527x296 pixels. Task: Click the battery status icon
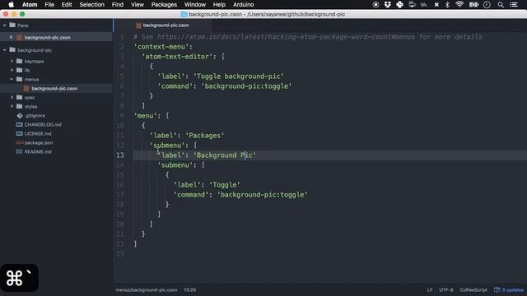[473, 4]
